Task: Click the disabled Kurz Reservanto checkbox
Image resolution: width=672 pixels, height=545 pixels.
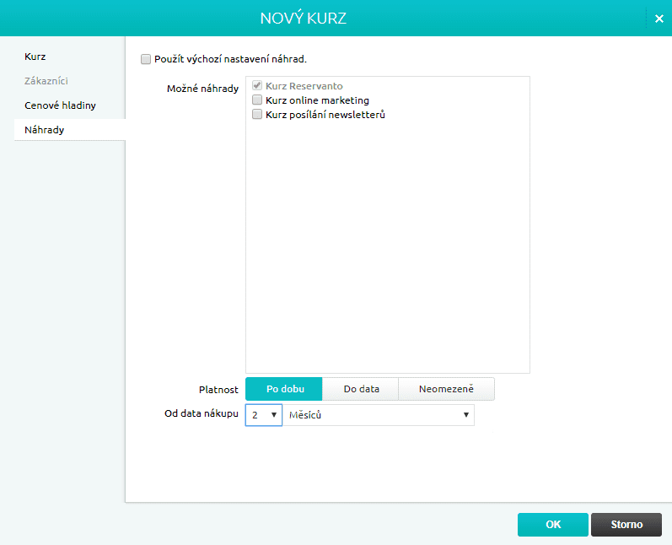Action: tap(258, 86)
